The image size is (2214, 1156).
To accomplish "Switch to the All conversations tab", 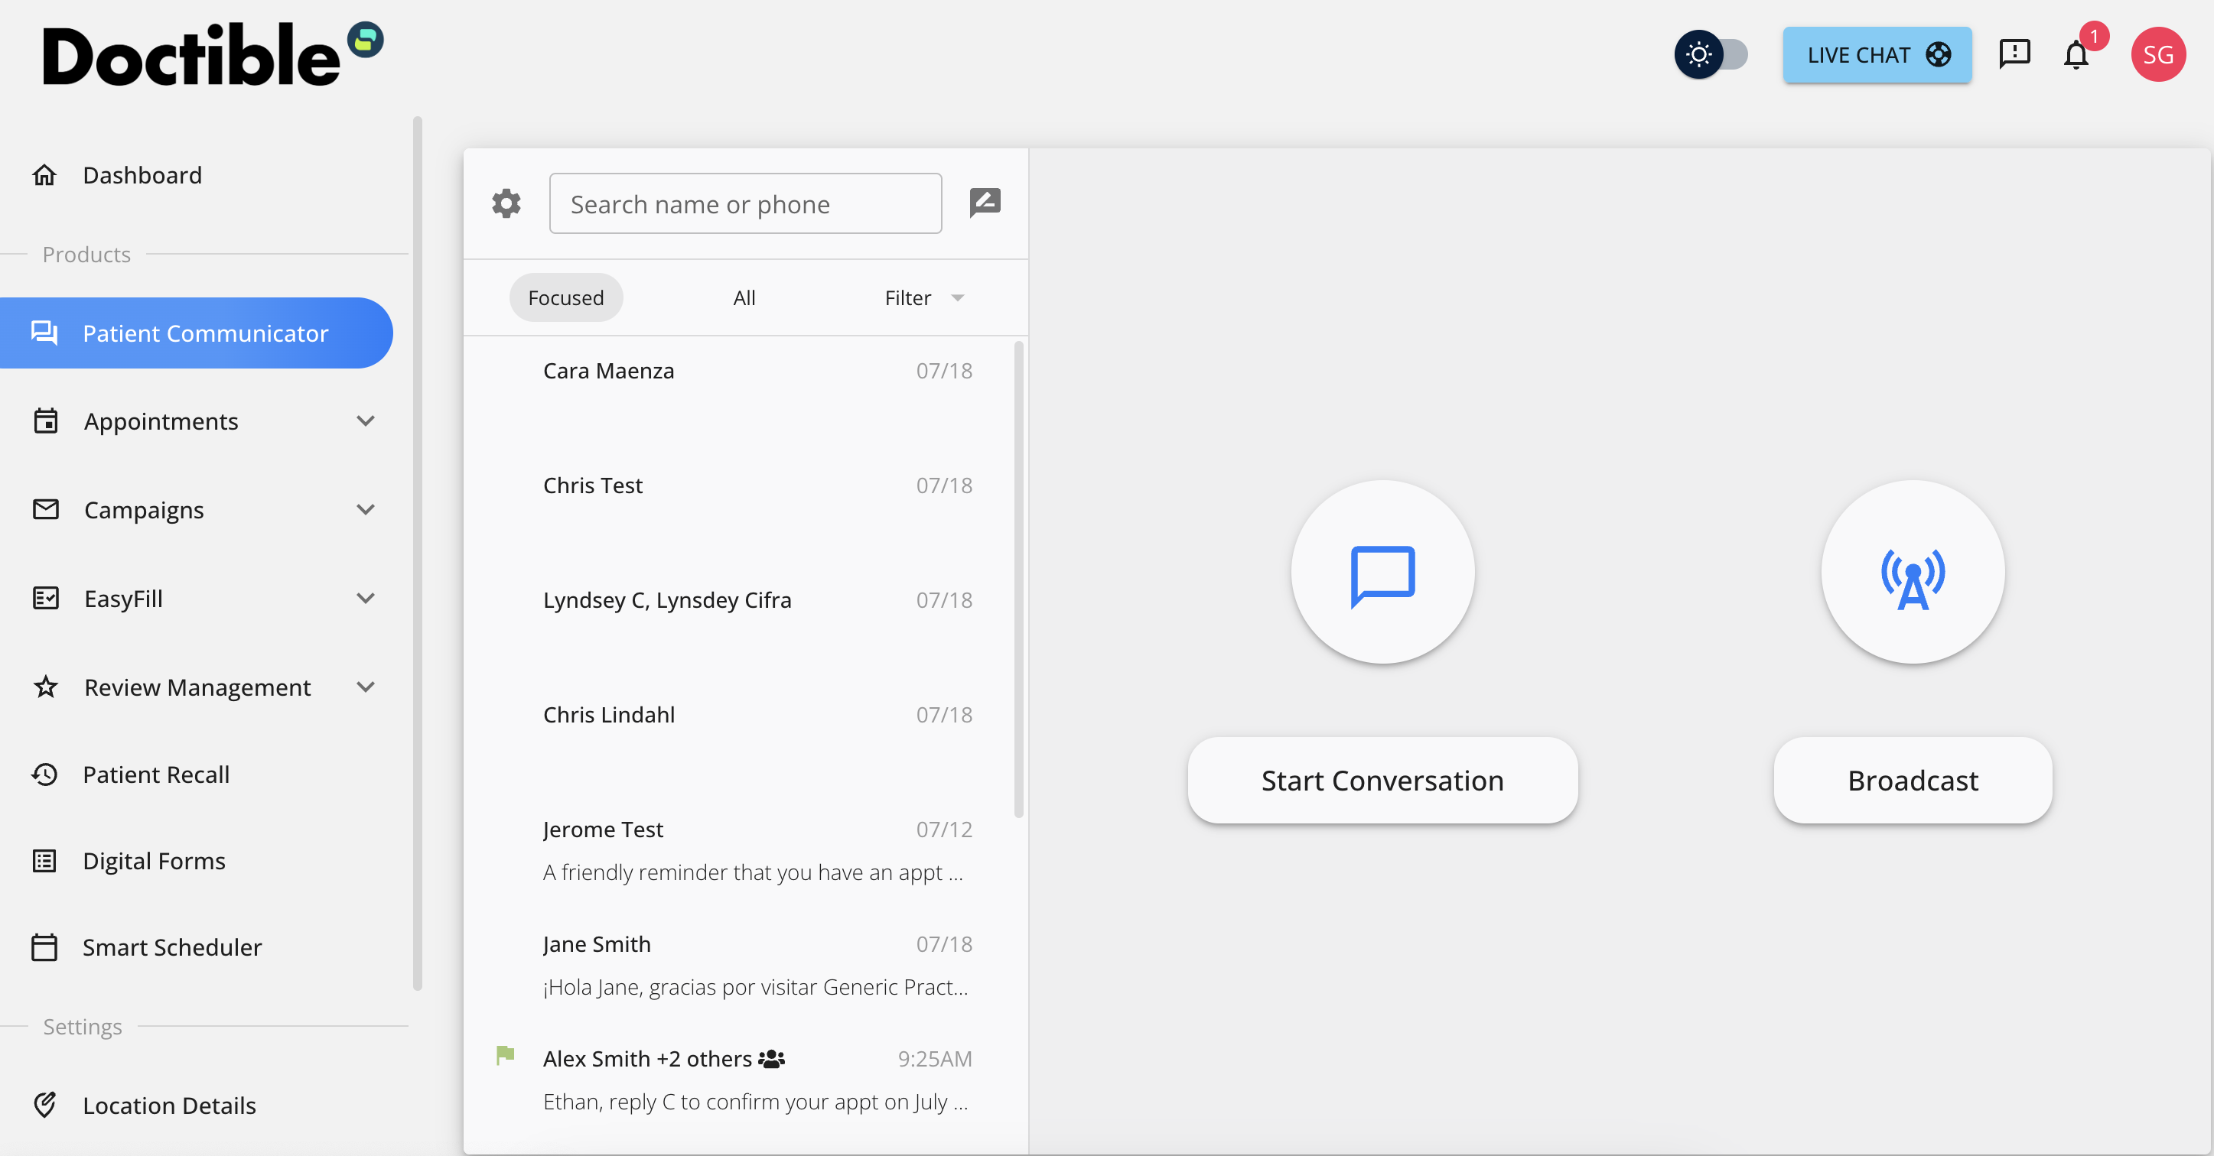I will click(744, 297).
